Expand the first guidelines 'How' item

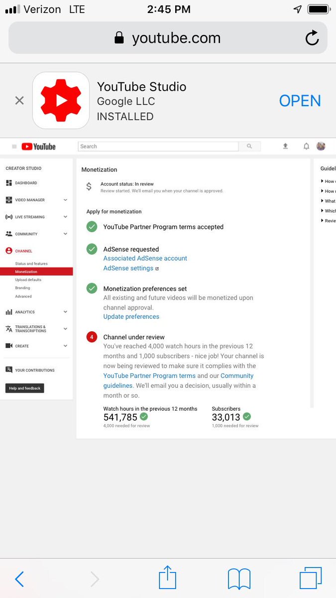328,181
